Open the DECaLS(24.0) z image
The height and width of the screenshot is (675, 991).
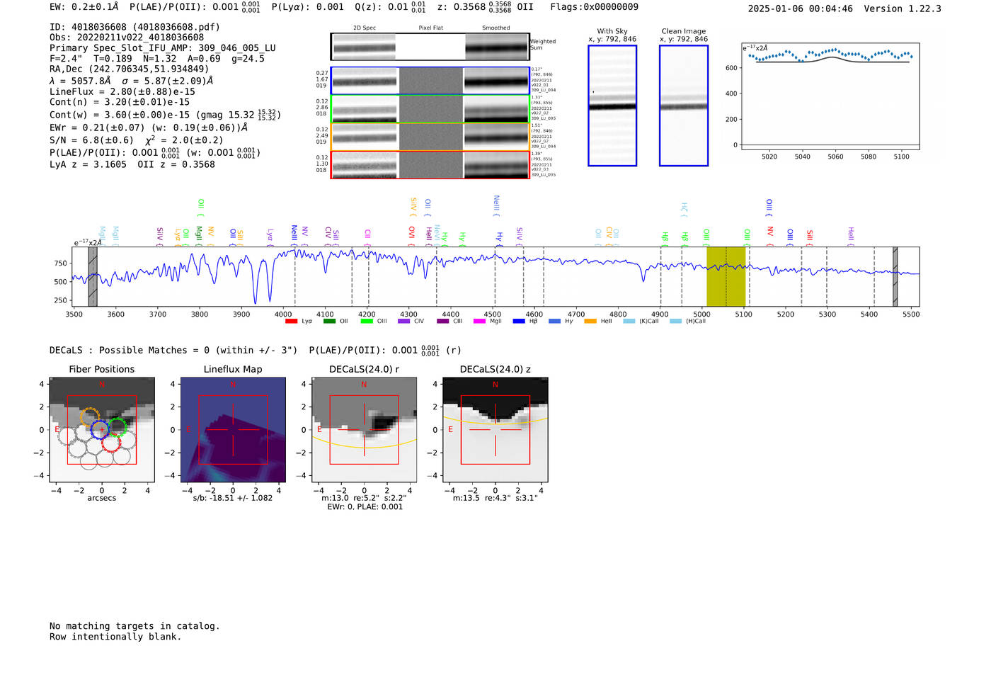point(495,430)
